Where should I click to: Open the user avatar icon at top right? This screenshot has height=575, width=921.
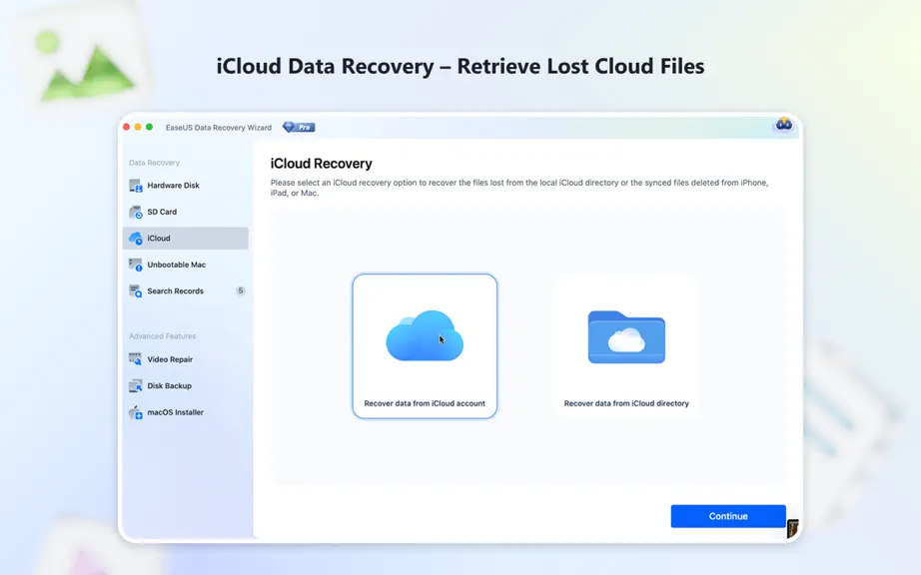click(783, 125)
